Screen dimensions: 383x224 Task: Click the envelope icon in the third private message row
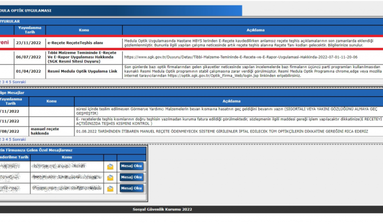tap(110, 188)
